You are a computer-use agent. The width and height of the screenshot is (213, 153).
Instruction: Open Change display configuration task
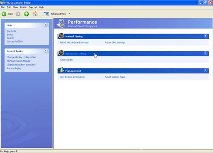click(21, 57)
